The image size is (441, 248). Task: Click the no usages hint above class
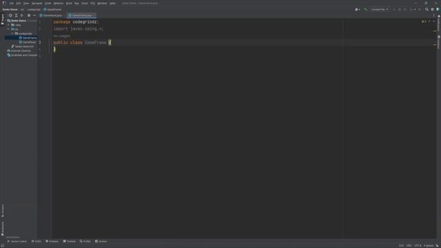61,36
